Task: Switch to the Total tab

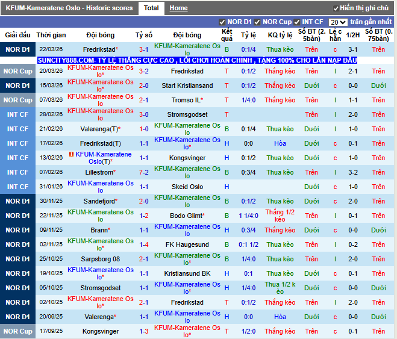Action: pos(151,8)
